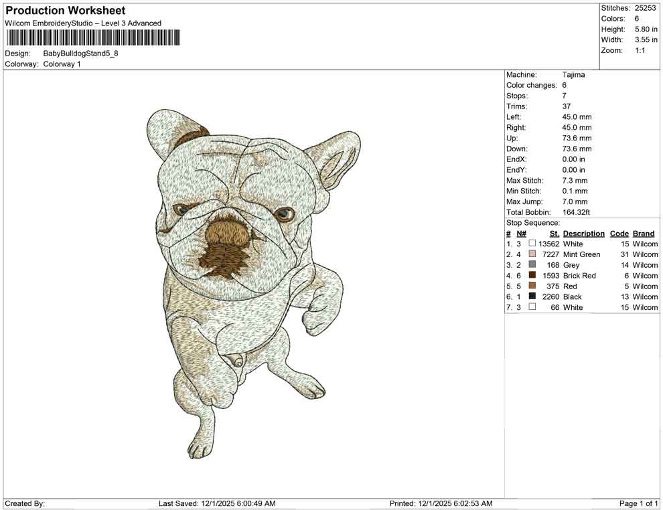Select the design name 'BabyBulldogStand5_8'
The image size is (663, 510).
pos(81,54)
